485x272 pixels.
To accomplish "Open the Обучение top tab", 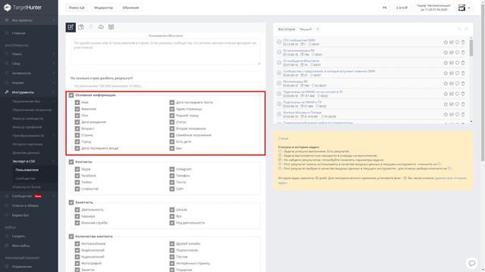I will [130, 8].
